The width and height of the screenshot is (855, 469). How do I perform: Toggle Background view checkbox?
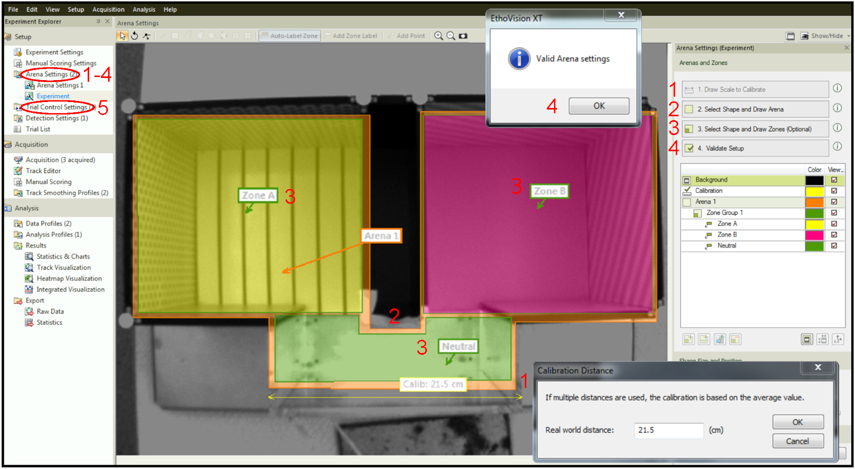(834, 180)
